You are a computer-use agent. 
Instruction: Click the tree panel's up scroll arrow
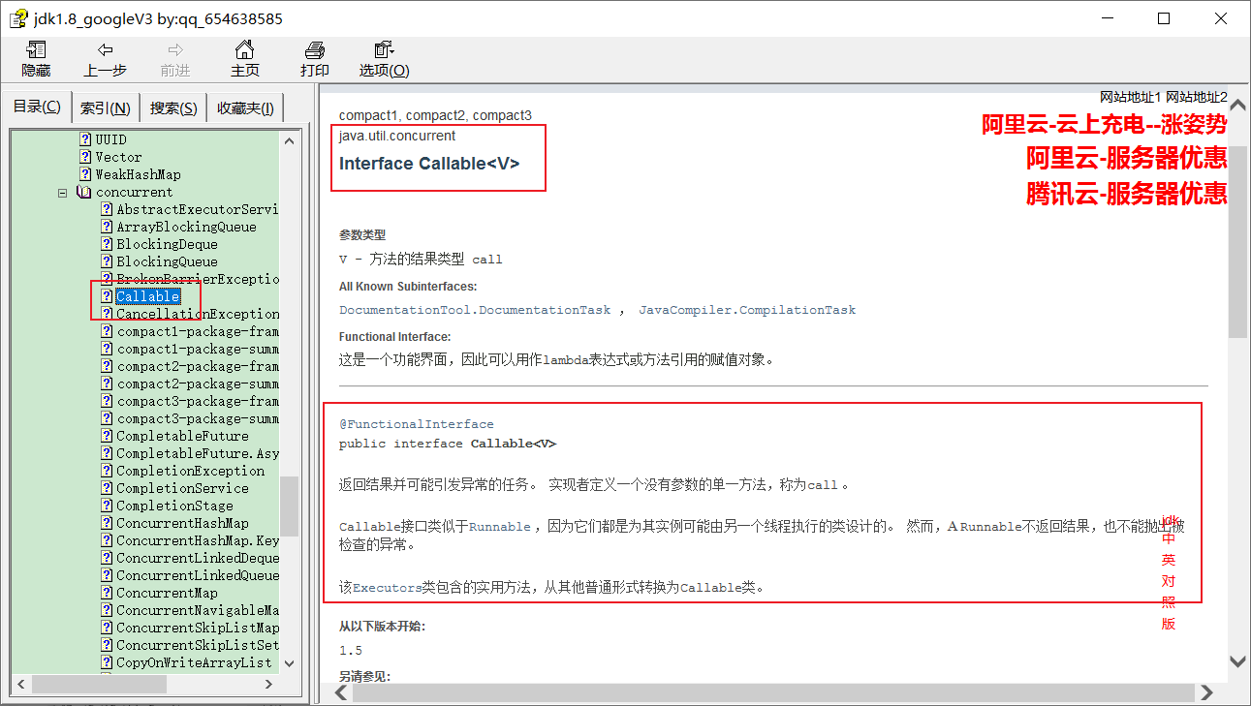point(289,140)
